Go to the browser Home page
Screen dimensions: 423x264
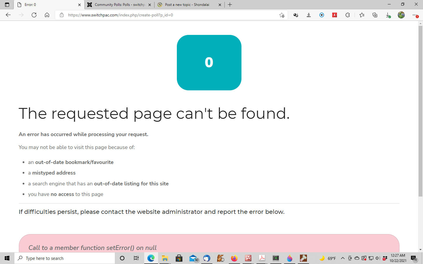coord(47,15)
